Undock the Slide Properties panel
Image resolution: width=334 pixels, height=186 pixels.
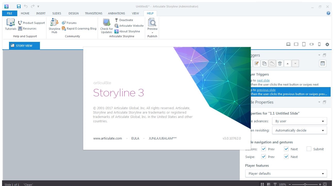pos(324,102)
